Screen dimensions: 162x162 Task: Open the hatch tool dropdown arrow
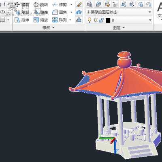click(x=8, y=20)
